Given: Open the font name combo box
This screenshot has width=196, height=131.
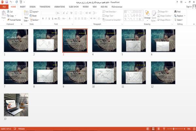Looking at the screenshot, I should click(x=49, y=13).
